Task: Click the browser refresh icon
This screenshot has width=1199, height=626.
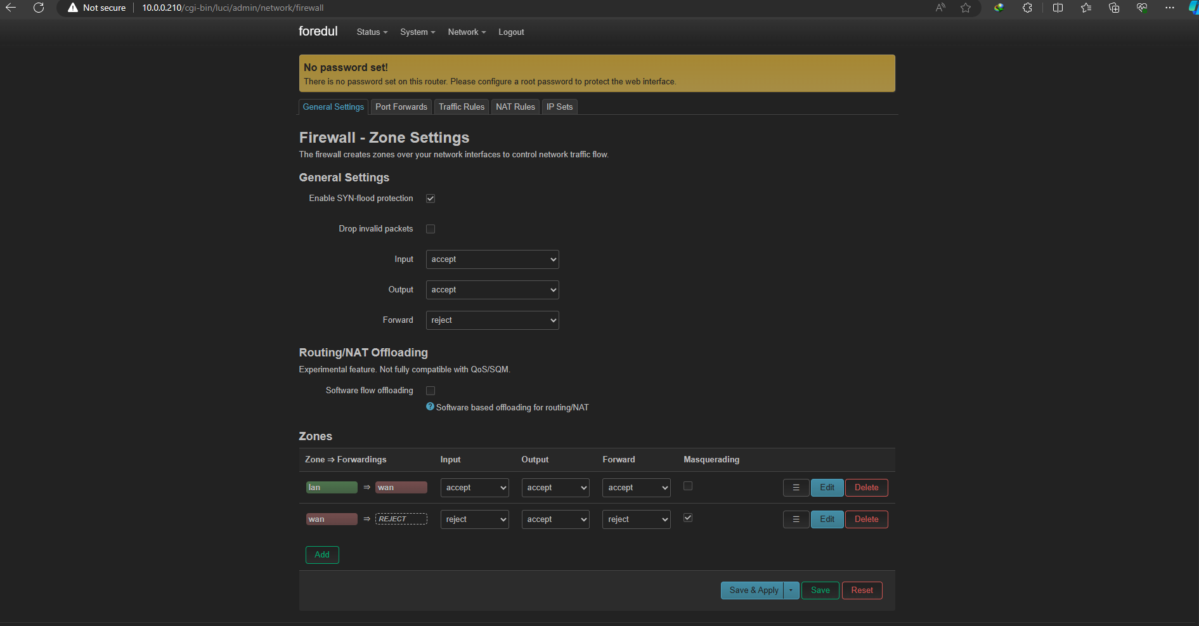Action: click(39, 8)
